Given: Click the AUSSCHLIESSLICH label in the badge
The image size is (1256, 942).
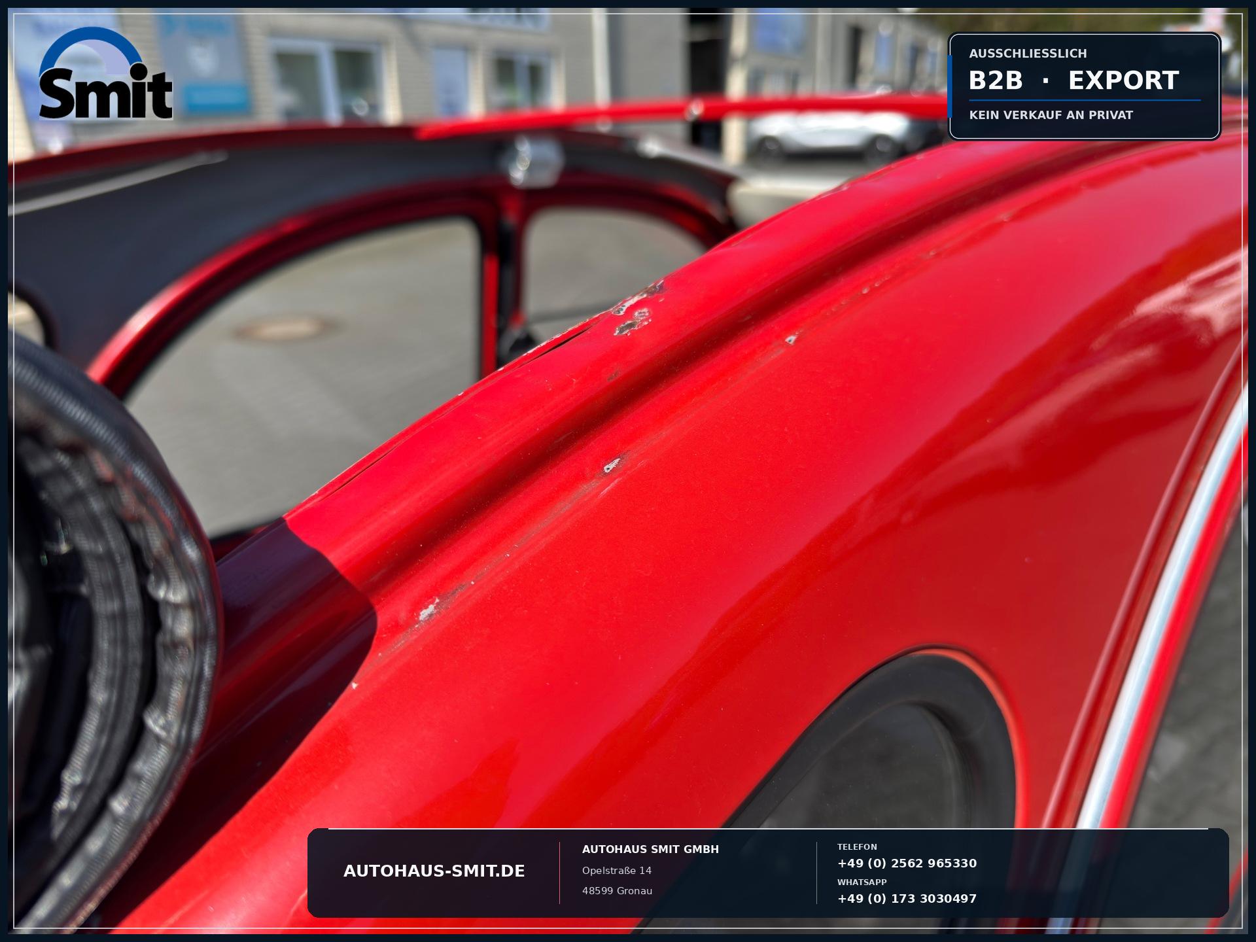Looking at the screenshot, I should tap(1028, 54).
